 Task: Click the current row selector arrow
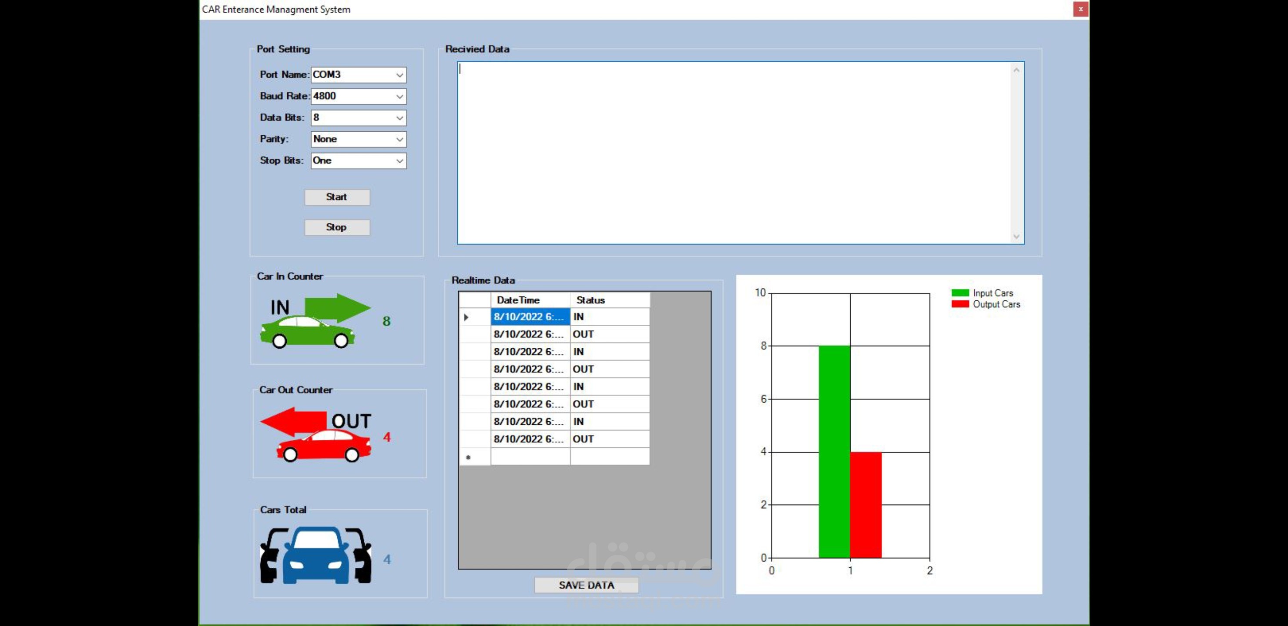click(466, 317)
